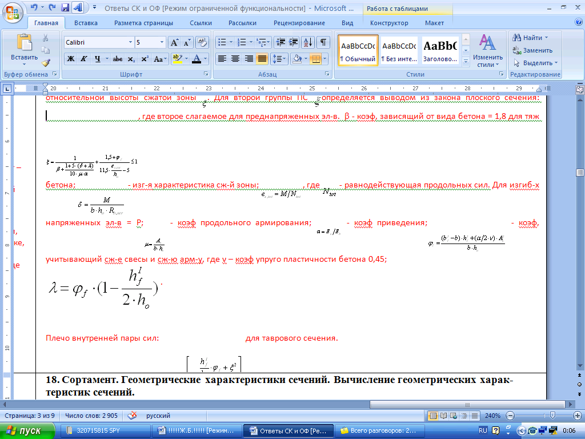Select the Без интервала style

(x=399, y=51)
